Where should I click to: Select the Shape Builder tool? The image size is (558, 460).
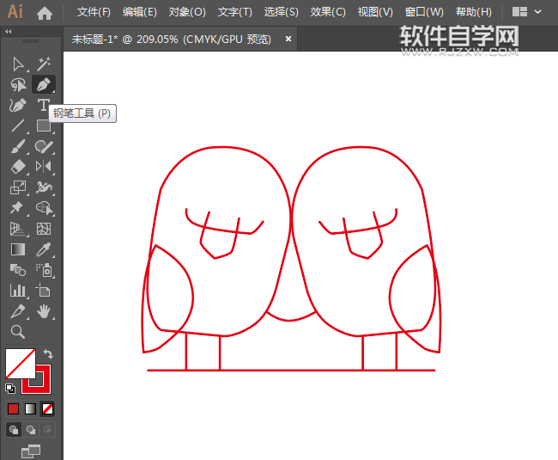44,208
